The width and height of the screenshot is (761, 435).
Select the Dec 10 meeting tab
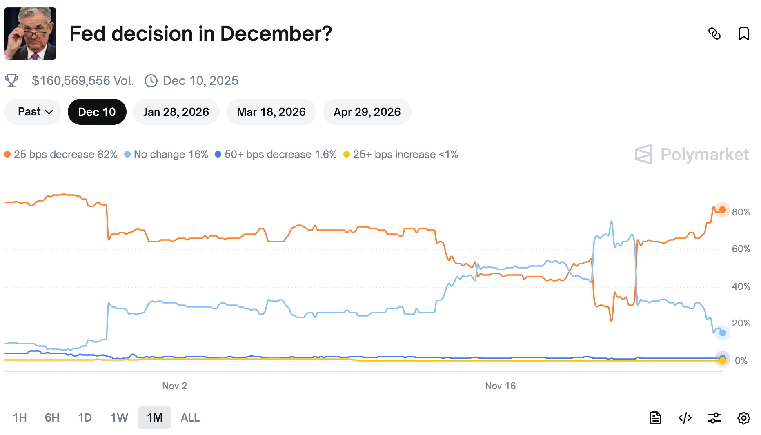coord(97,112)
